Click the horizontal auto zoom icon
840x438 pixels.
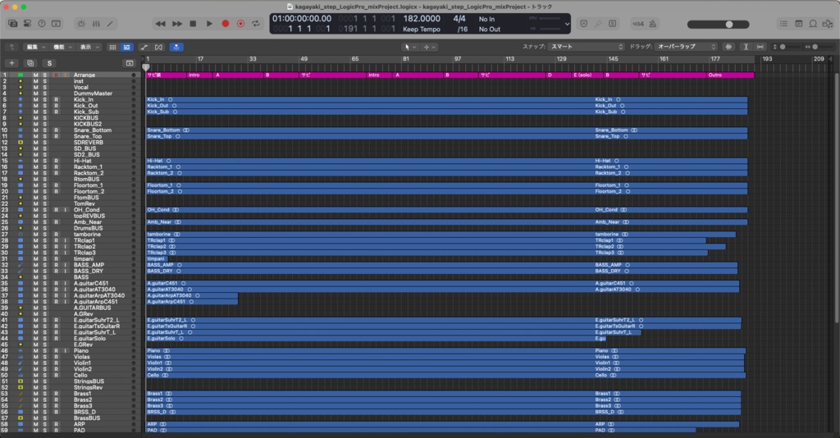coord(760,47)
